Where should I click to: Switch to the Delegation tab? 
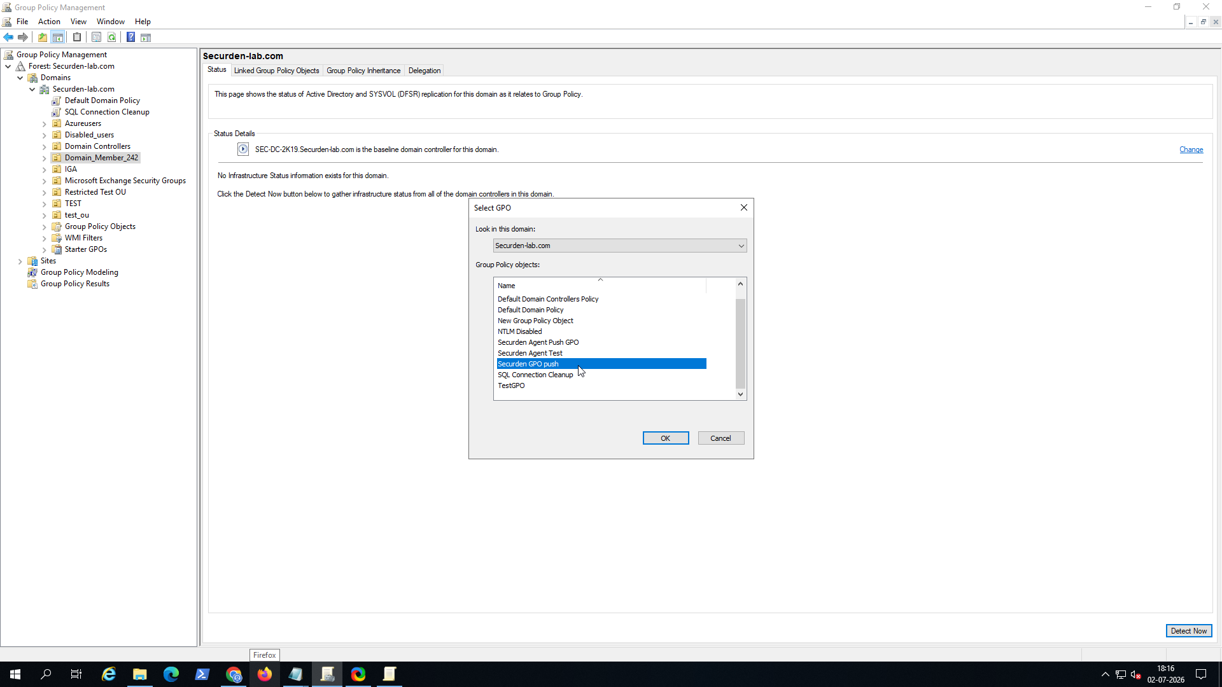pyautogui.click(x=425, y=71)
